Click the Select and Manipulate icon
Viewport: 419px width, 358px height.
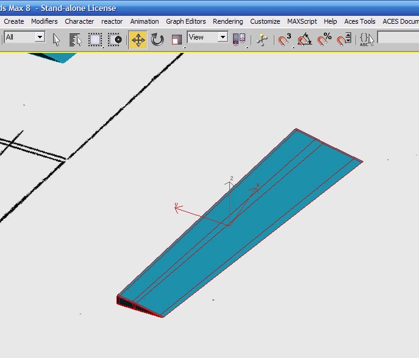(262, 40)
